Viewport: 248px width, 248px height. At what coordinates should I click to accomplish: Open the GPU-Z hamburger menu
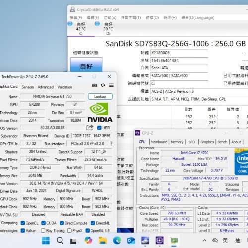tap(111, 85)
